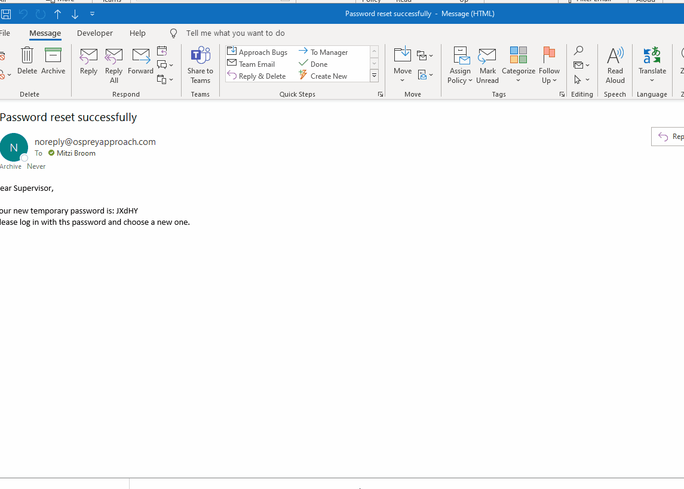684x489 pixels.
Task: Click the Tell me what you want to do box
Action: click(235, 33)
